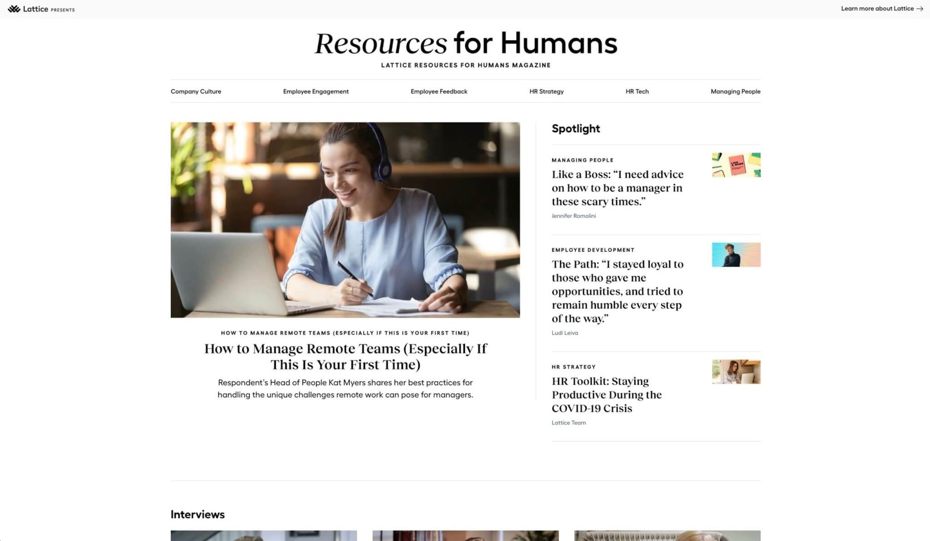Click author name Lattice Team
This screenshot has width=930, height=541.
(x=568, y=423)
